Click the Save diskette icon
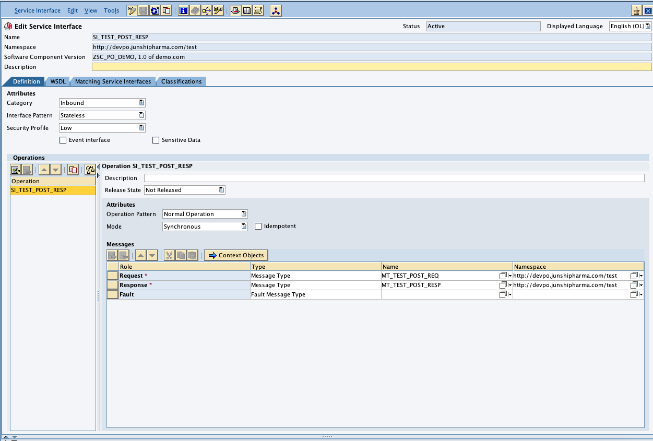This screenshot has height=441, width=653. click(144, 10)
